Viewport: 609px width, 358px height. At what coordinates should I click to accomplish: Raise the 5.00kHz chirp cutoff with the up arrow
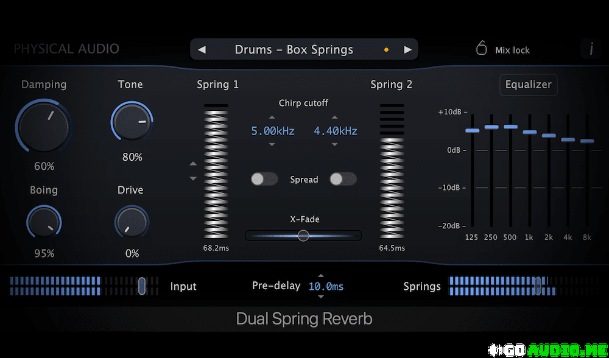point(272,118)
